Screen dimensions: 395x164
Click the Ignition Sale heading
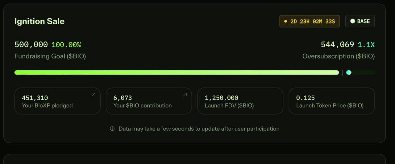(x=39, y=21)
